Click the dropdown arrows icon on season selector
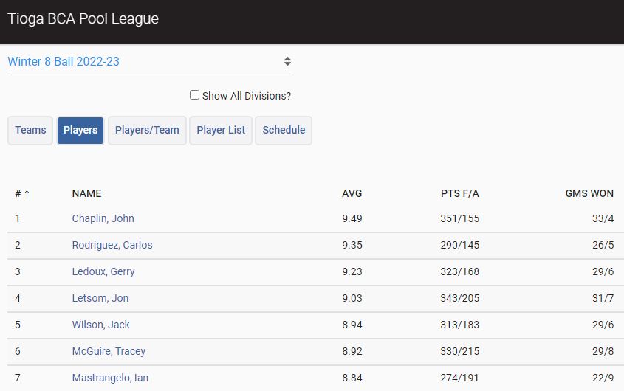Viewport: 624px width, 391px height. click(287, 62)
